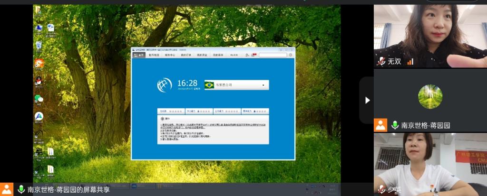Open the WeChat desktop icon
The height and width of the screenshot is (196, 487).
[x=39, y=98]
